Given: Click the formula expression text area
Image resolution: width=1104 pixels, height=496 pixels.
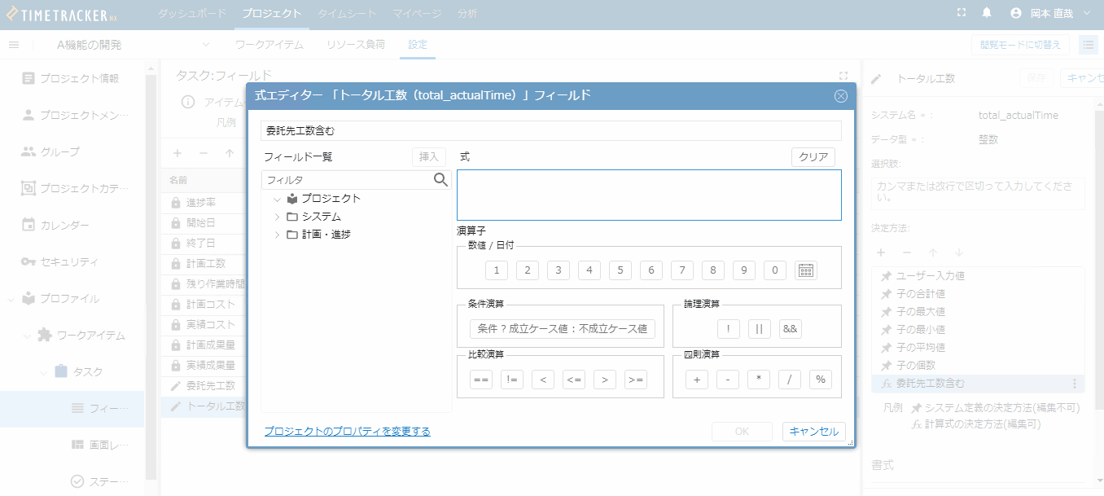Looking at the screenshot, I should [x=649, y=195].
